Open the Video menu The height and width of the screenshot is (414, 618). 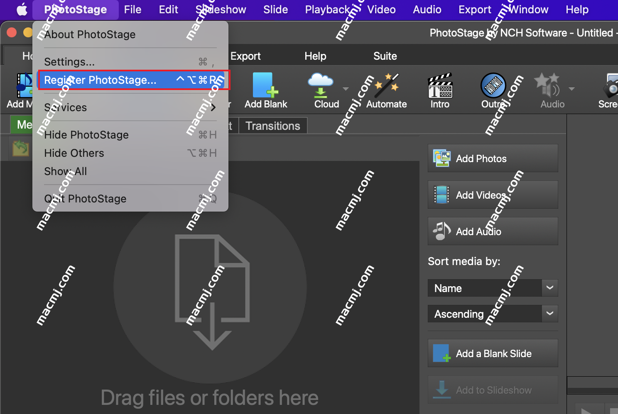click(381, 10)
